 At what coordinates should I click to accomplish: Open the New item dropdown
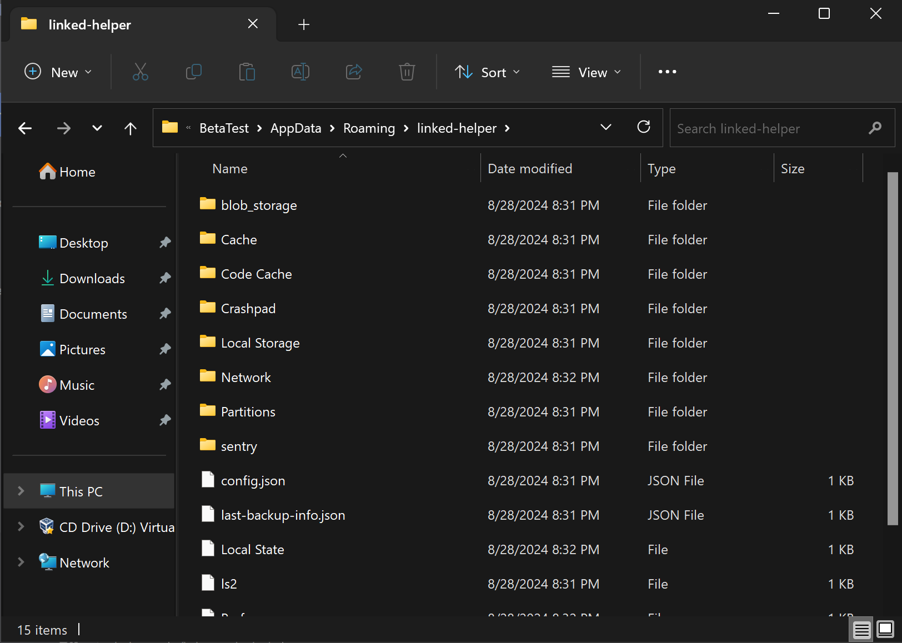[x=58, y=72]
